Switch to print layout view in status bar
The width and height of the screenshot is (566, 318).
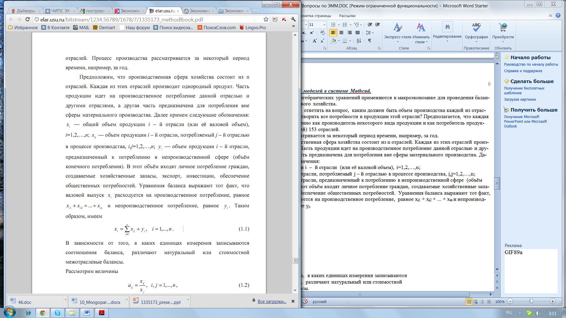[x=469, y=302]
